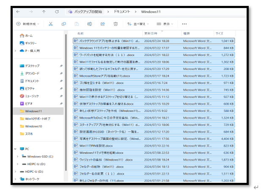Refresh the current folder view
Image resolution: width=261 pixels, height=193 pixels.
pyautogui.click(x=57, y=12)
